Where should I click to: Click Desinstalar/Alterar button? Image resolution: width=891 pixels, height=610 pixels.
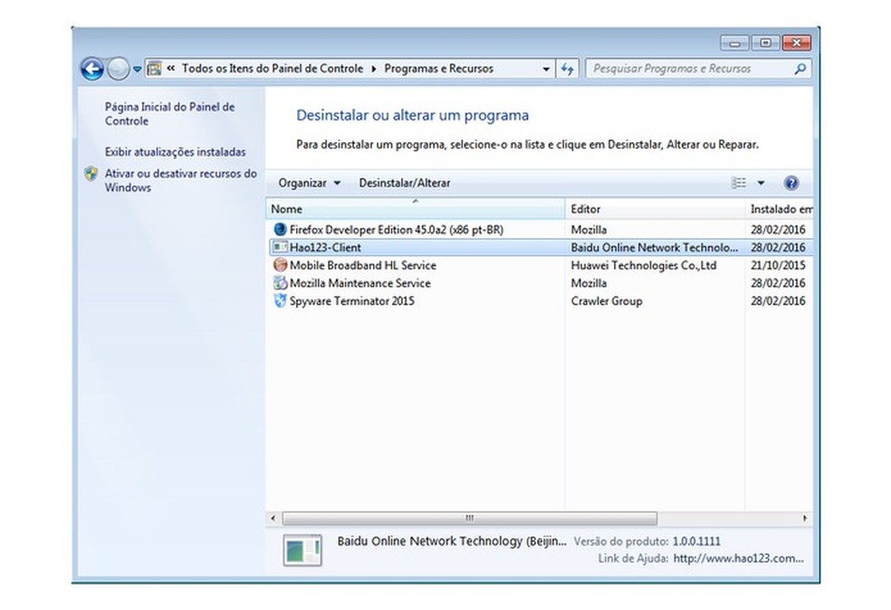[405, 183]
